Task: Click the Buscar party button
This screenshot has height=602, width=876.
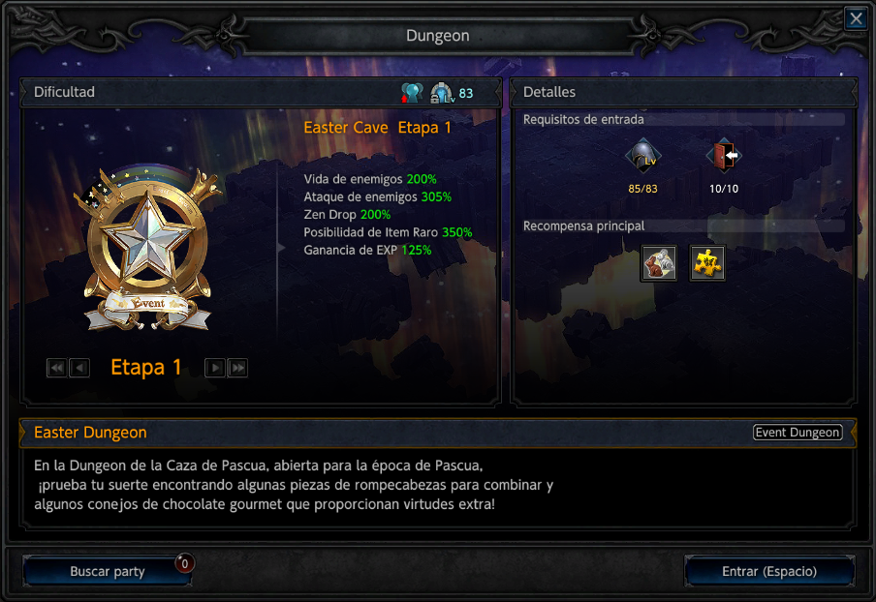Action: (108, 571)
